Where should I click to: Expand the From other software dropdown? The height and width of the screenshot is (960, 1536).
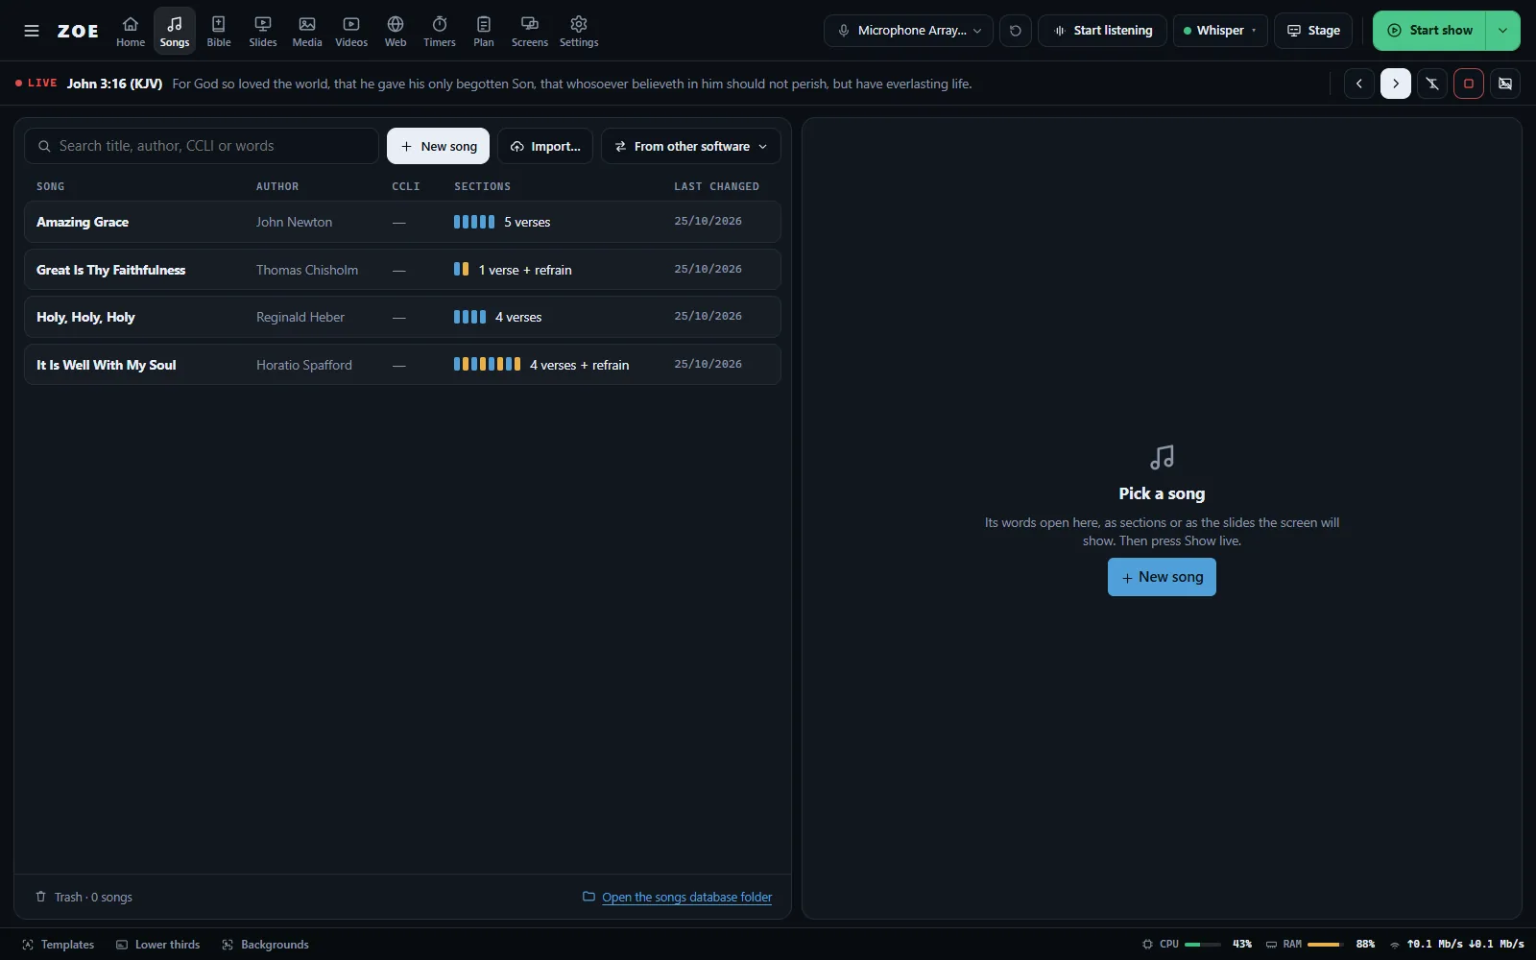[x=691, y=146]
